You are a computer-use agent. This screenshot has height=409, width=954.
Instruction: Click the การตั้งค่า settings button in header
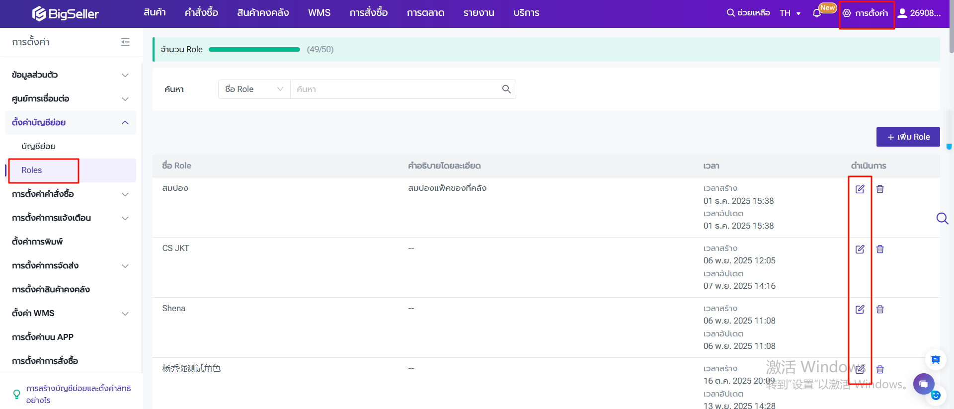[866, 13]
